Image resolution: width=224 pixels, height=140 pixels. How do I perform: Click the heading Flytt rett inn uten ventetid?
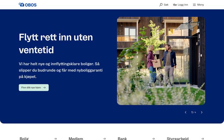point(56,44)
